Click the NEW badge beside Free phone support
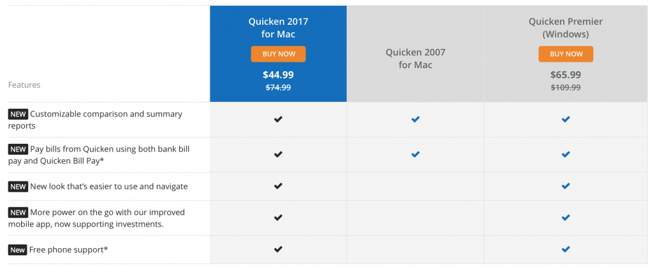Viewport: 653px width, 268px height. pyautogui.click(x=17, y=250)
